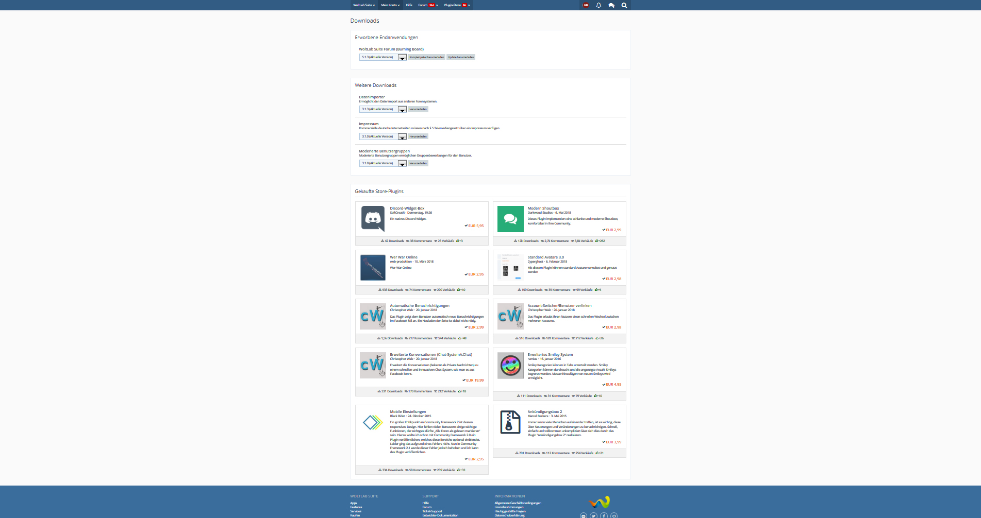Click the Mobile Einstellungen plugin icon

pos(373,423)
